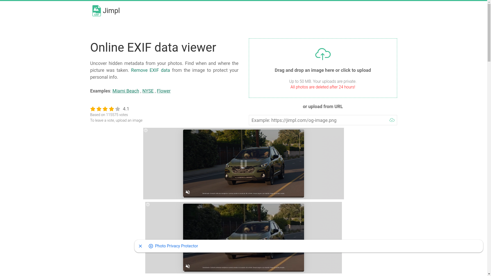Click the cloud upload icon in drop zone
Viewport: 491px width, 276px height.
(x=323, y=54)
